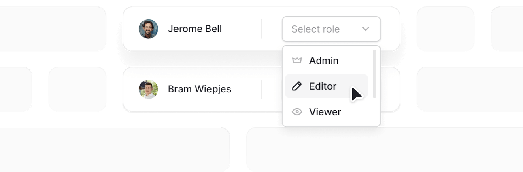
Task: Click Jerome Bell's profile avatar
Action: point(149,29)
